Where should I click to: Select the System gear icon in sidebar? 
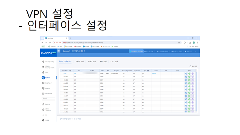click(43, 78)
